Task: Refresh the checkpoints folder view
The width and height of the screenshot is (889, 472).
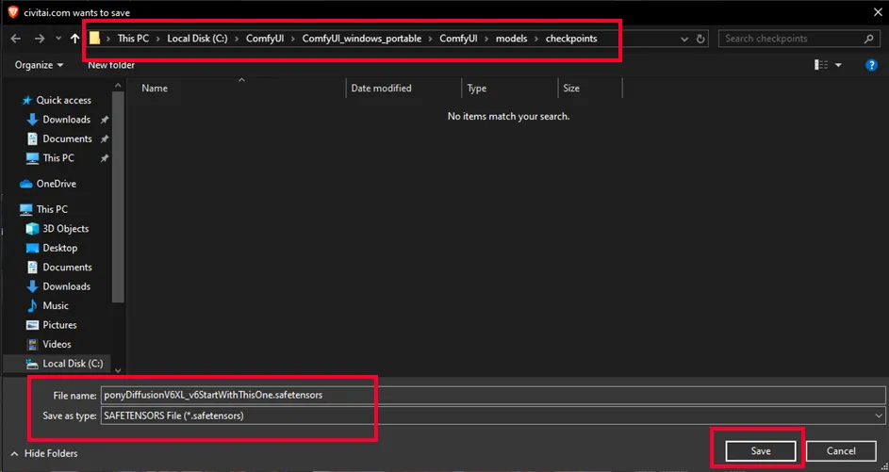Action: 700,39
